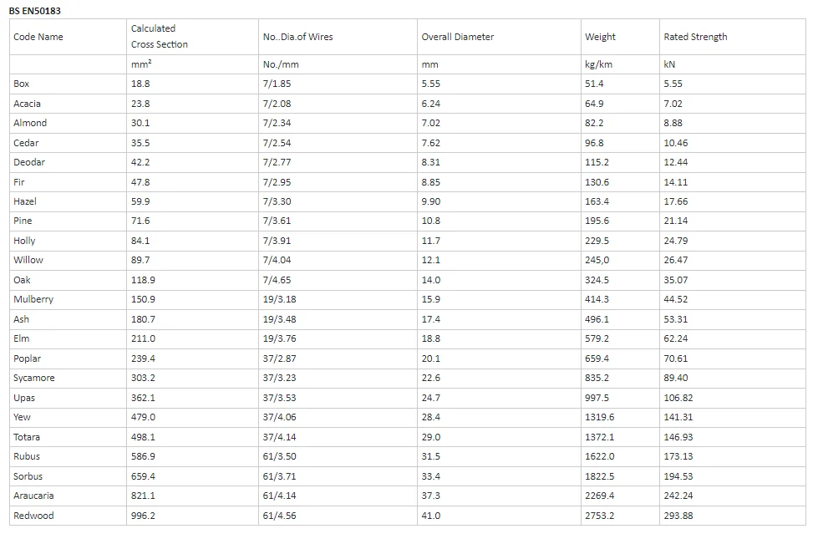
Task: Select the Rated Strength column header
Action: (x=695, y=37)
